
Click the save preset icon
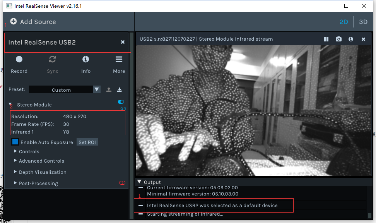[120, 89]
